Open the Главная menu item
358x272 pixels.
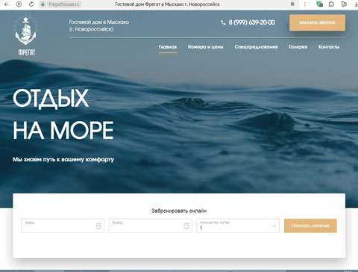click(168, 47)
